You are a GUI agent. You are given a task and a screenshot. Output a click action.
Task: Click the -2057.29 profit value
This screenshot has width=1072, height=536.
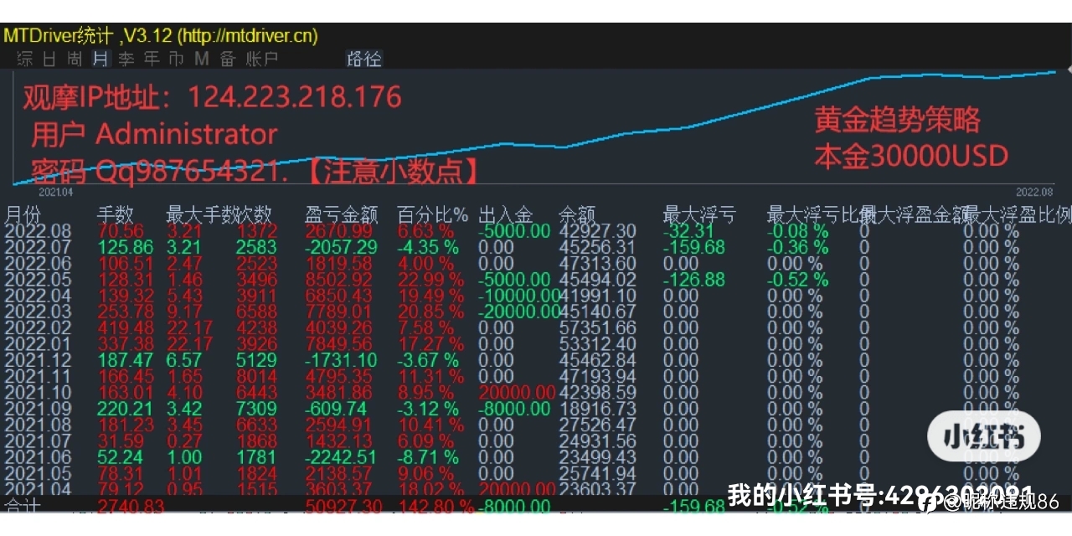coord(342,247)
